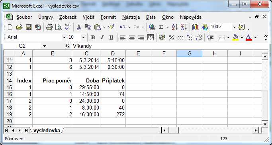272x145 pixels.
Task: Select the Cut scissors icon
Action: 79,27
